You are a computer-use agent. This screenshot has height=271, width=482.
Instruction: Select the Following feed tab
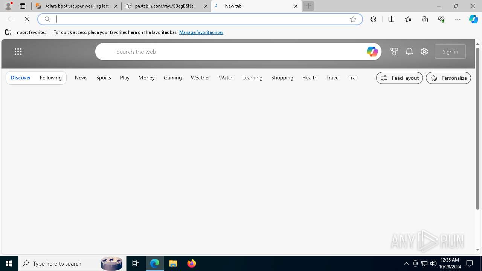click(50, 78)
